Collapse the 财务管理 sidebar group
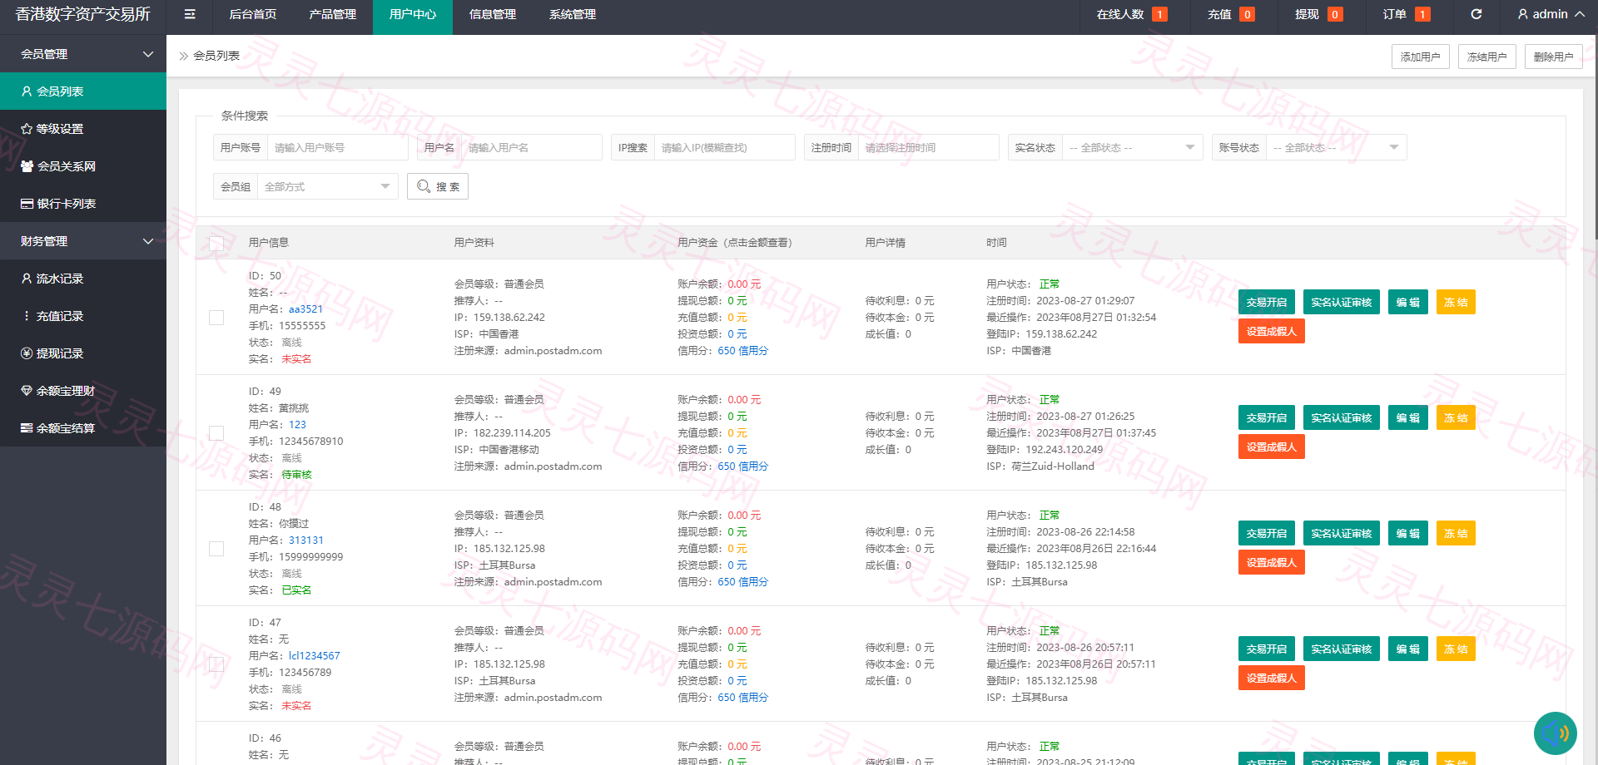The image size is (1598, 765). pyautogui.click(x=83, y=241)
